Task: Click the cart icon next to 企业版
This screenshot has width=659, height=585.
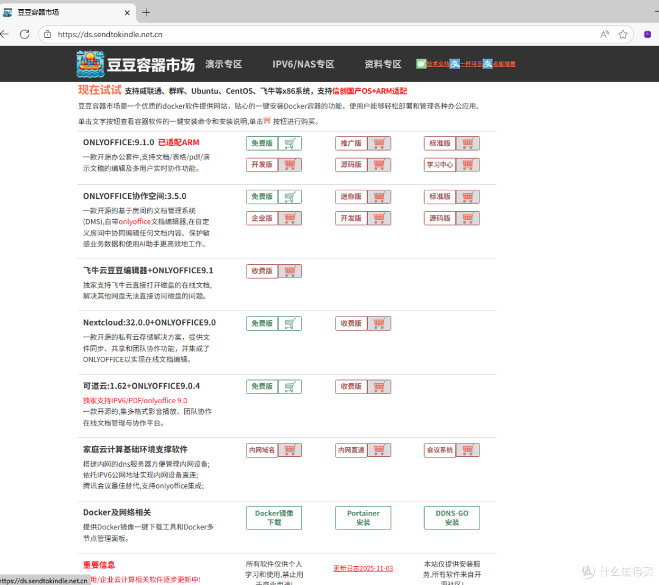Action: [x=290, y=218]
